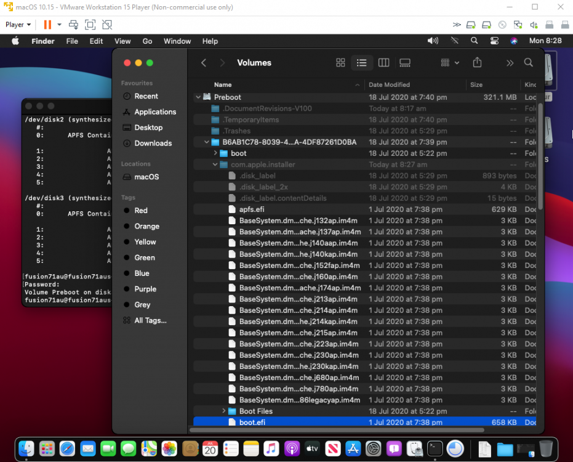Viewport: 573px width, 462px height.
Task: Click the volume icon in menu bar
Action: pyautogui.click(x=433, y=41)
